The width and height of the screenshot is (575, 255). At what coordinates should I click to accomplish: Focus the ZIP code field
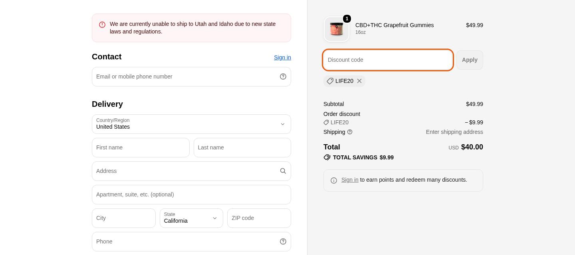click(259, 218)
